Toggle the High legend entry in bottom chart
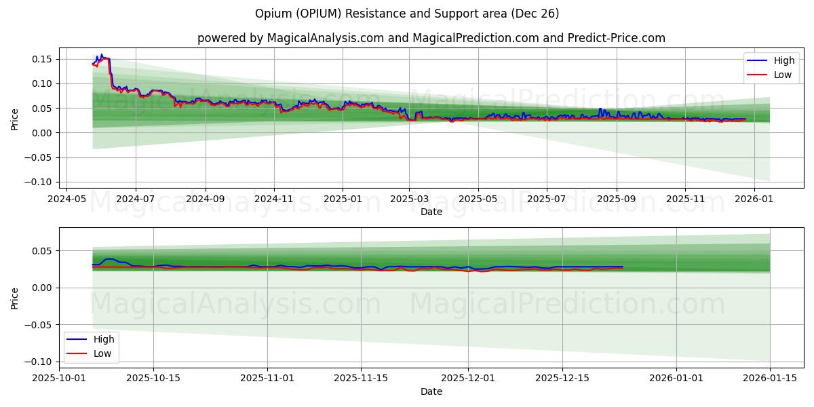This screenshot has width=814, height=407. [x=103, y=338]
